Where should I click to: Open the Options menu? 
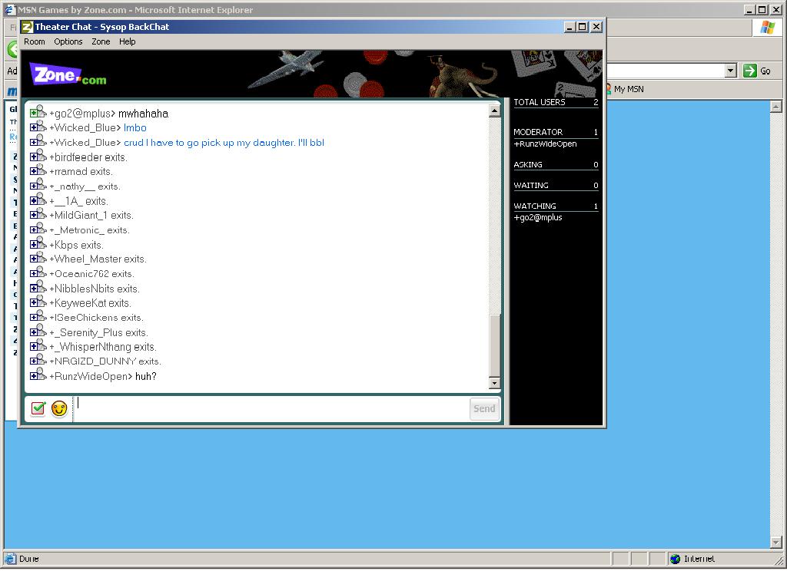[x=68, y=41]
